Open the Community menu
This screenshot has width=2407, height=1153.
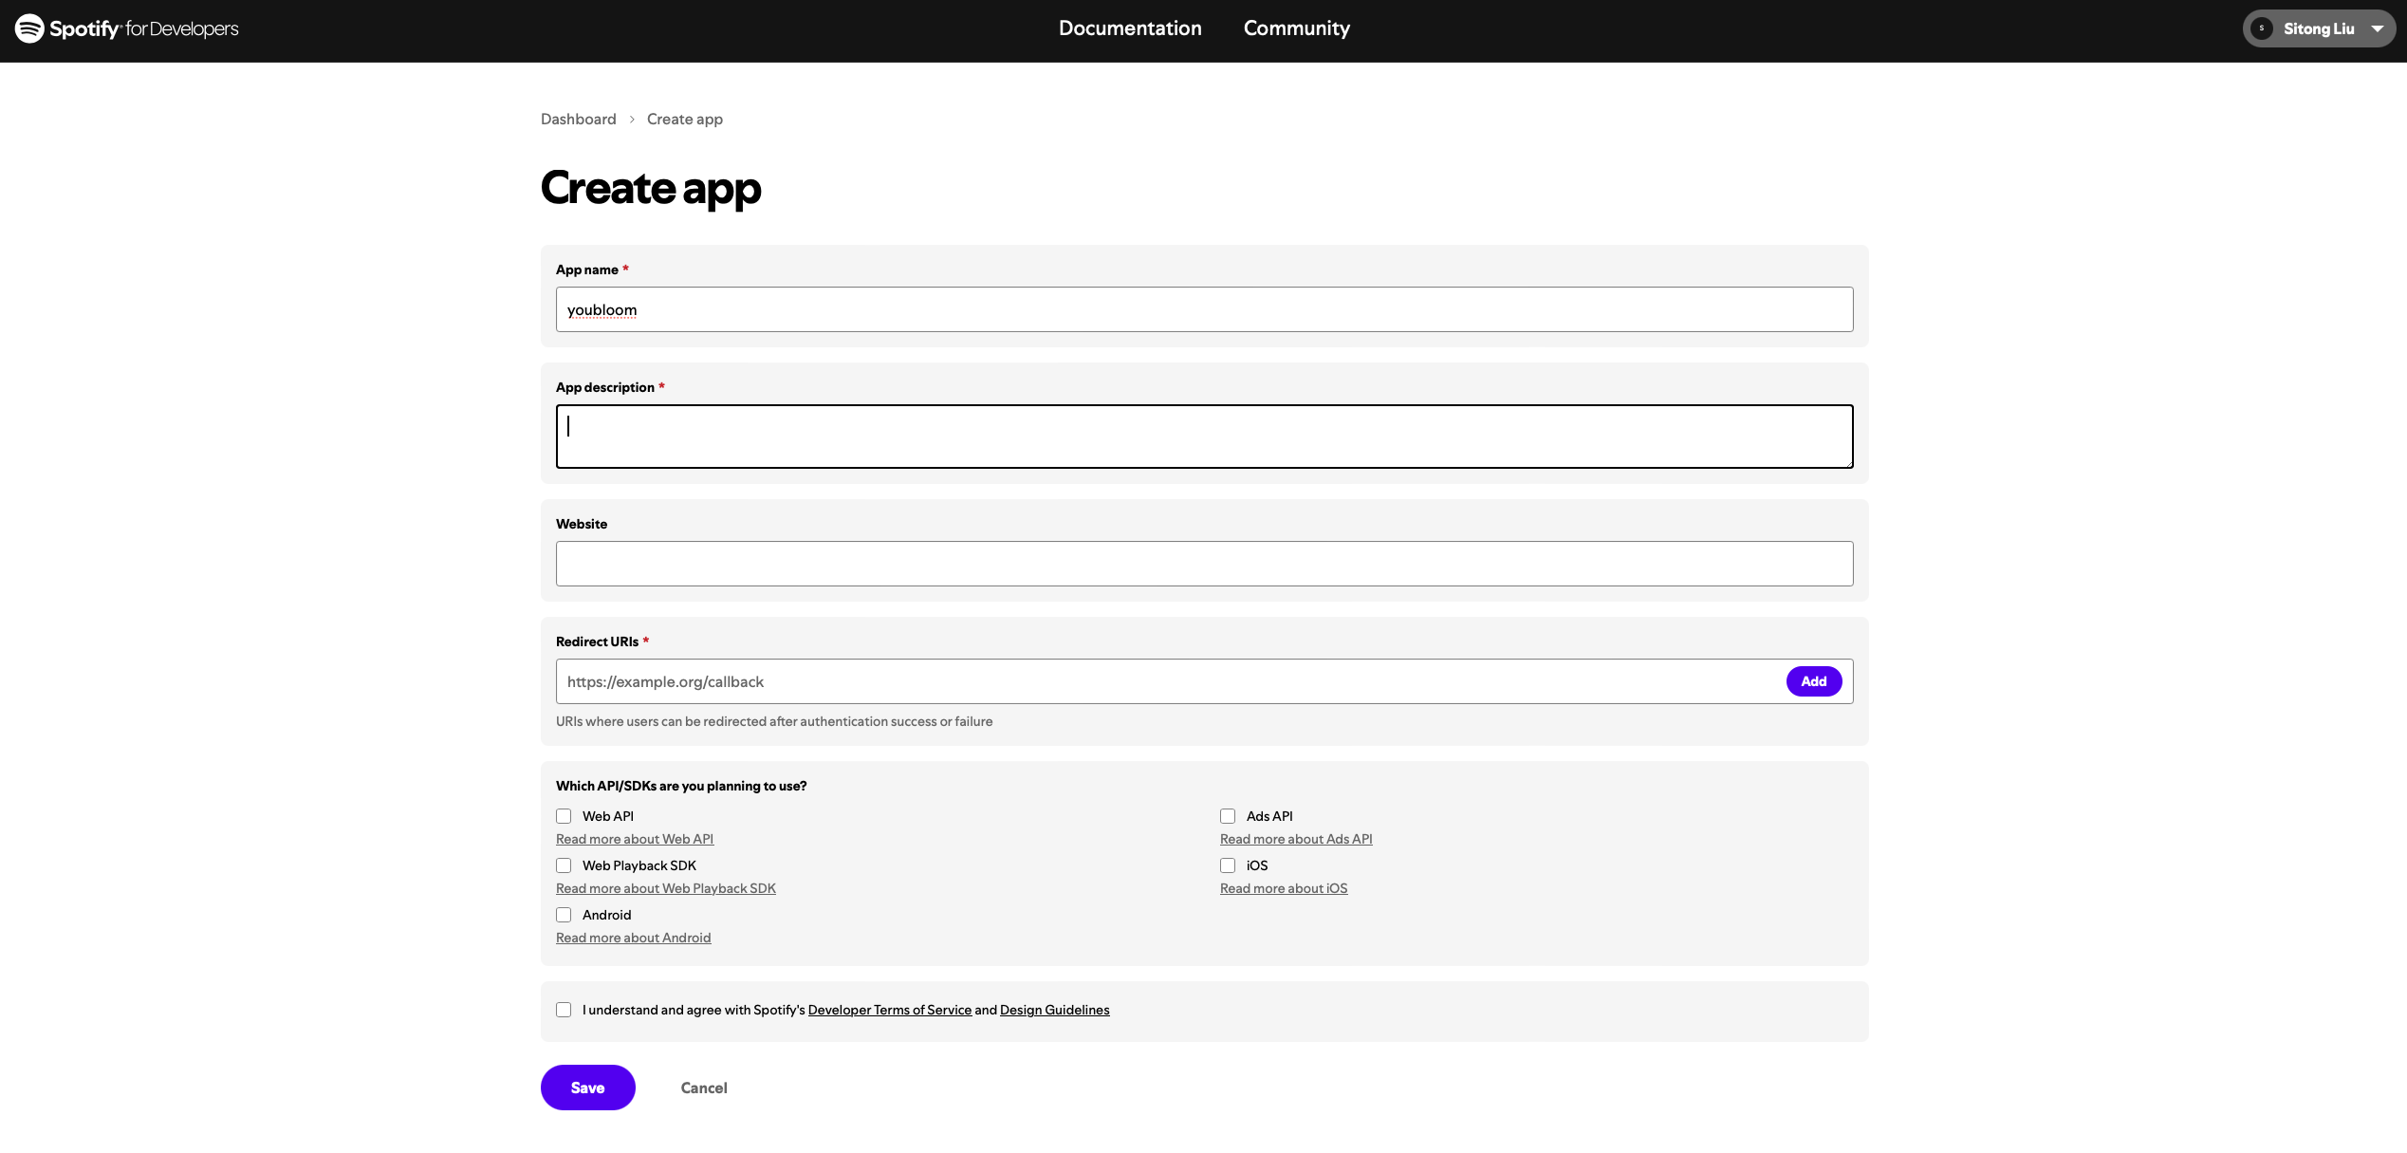click(1296, 28)
